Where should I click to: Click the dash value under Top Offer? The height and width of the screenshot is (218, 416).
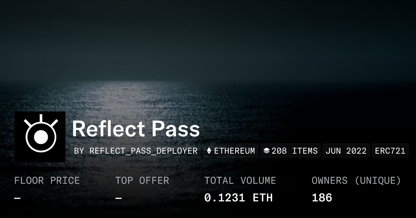click(x=119, y=198)
